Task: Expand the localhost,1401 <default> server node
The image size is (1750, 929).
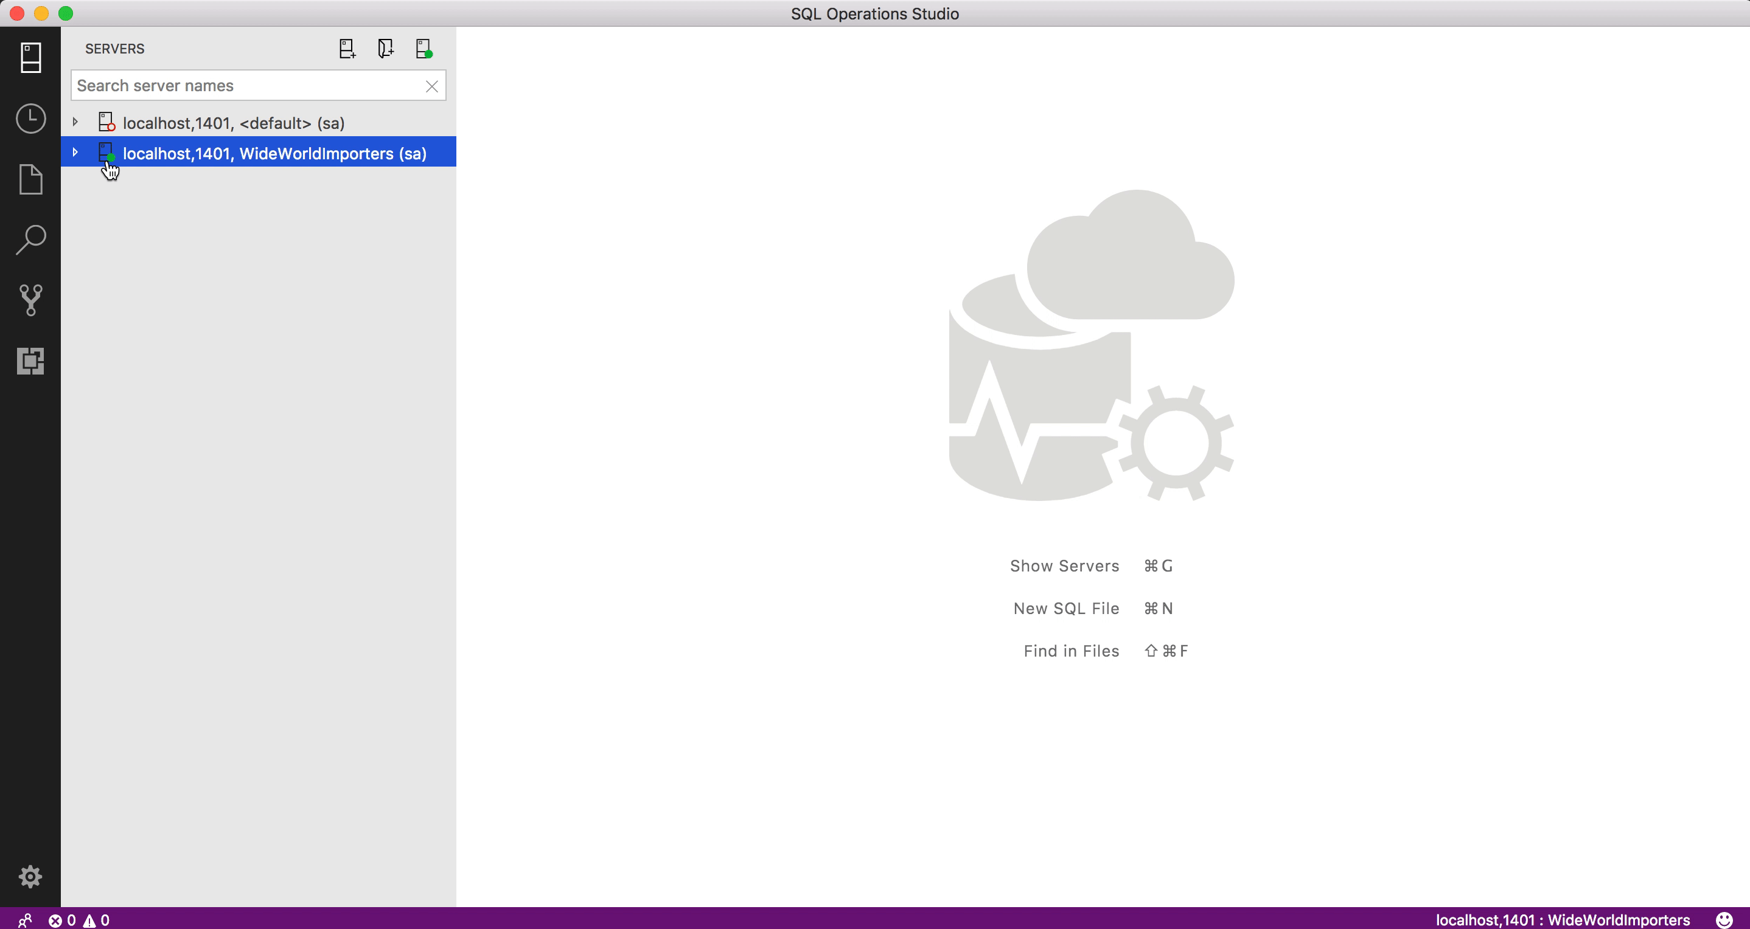Action: (75, 122)
